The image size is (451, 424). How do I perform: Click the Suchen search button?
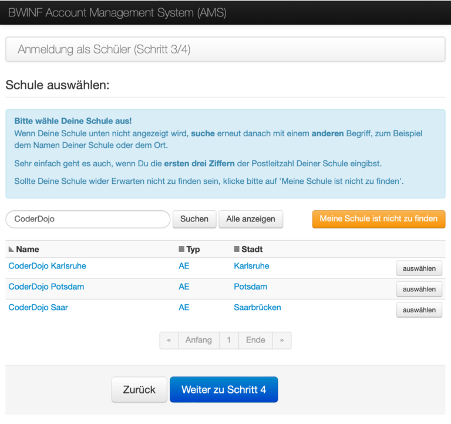[x=194, y=219]
